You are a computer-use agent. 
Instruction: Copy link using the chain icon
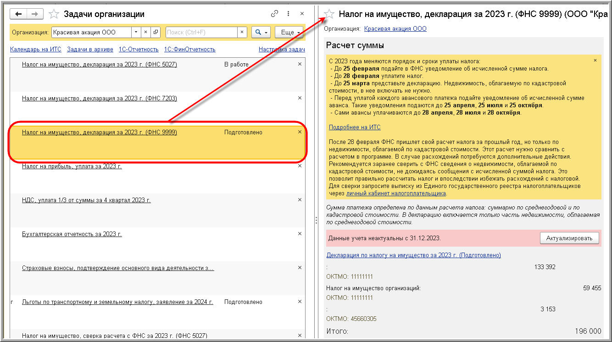274,14
